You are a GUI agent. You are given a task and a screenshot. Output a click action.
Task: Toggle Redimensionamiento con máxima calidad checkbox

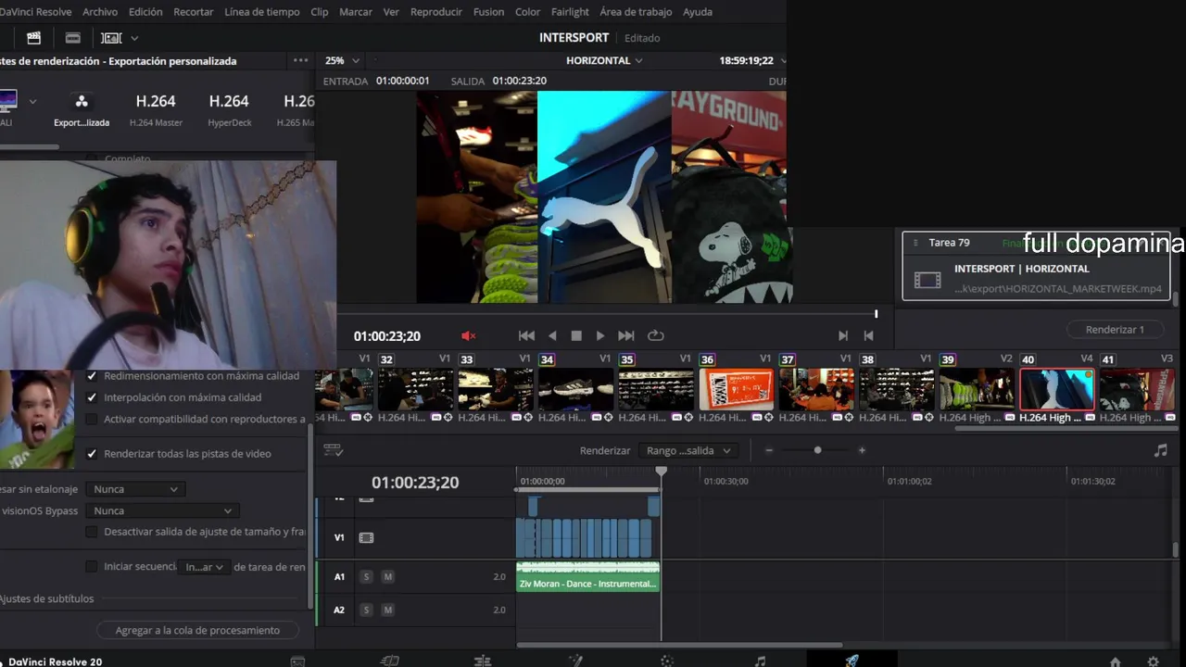92,376
